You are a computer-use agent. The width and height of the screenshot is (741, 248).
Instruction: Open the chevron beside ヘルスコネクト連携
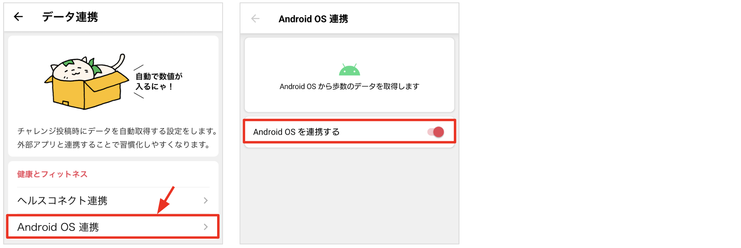206,200
